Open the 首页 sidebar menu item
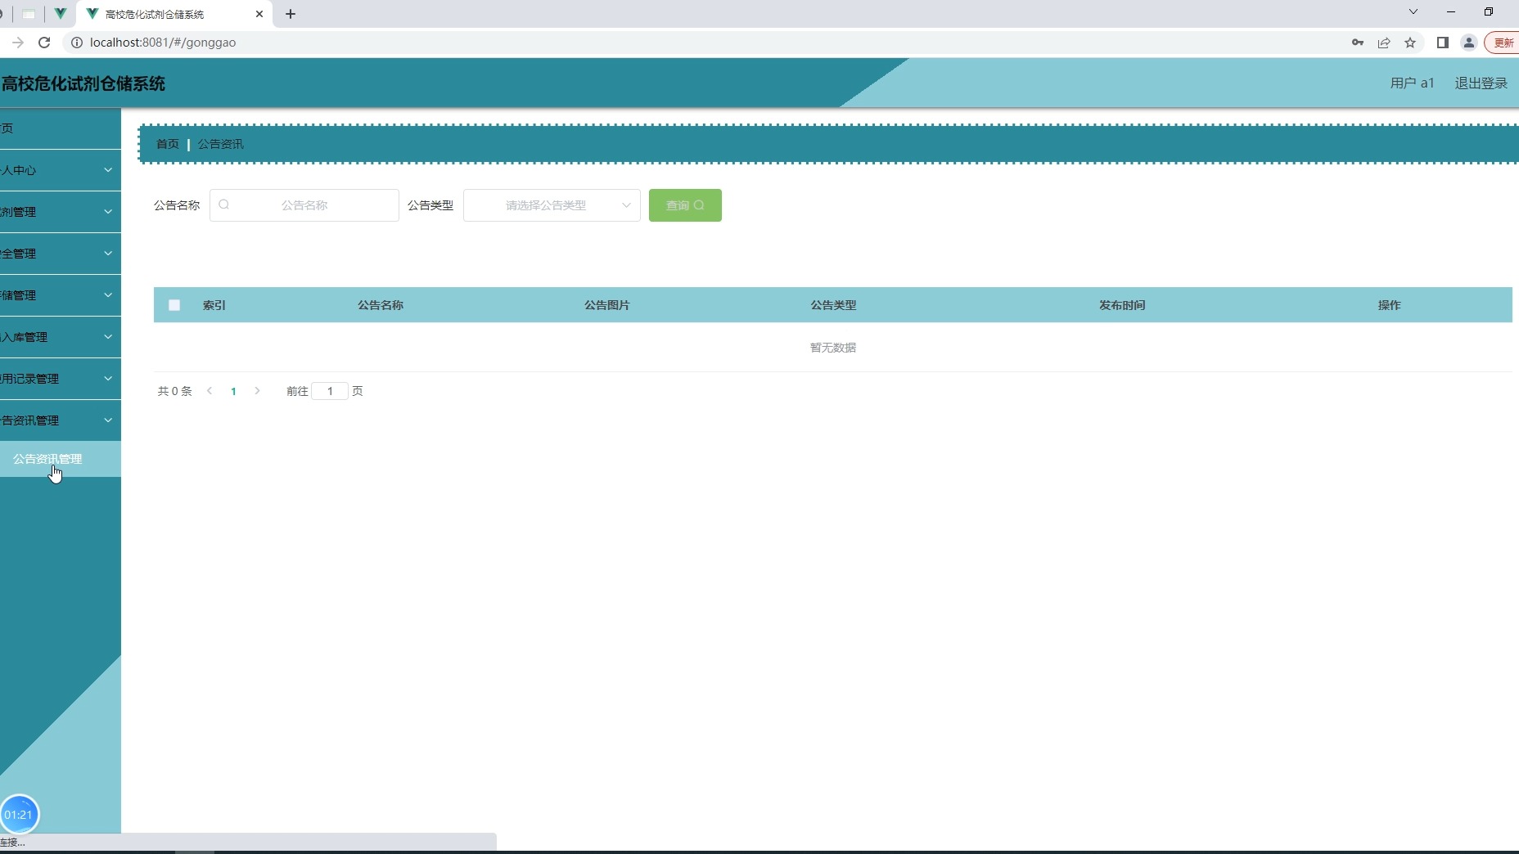Screen dimensions: 1519x854 (61, 128)
